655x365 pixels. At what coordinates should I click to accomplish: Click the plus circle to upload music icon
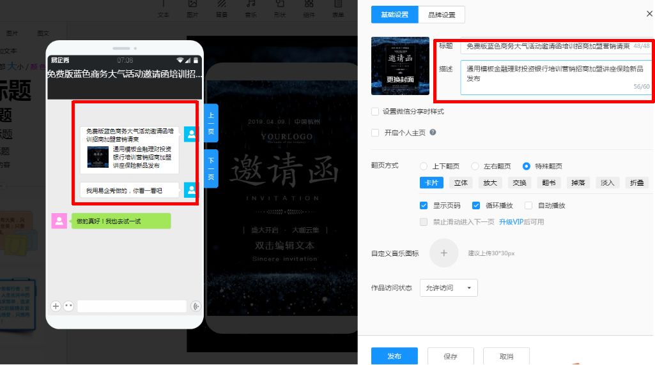click(443, 253)
